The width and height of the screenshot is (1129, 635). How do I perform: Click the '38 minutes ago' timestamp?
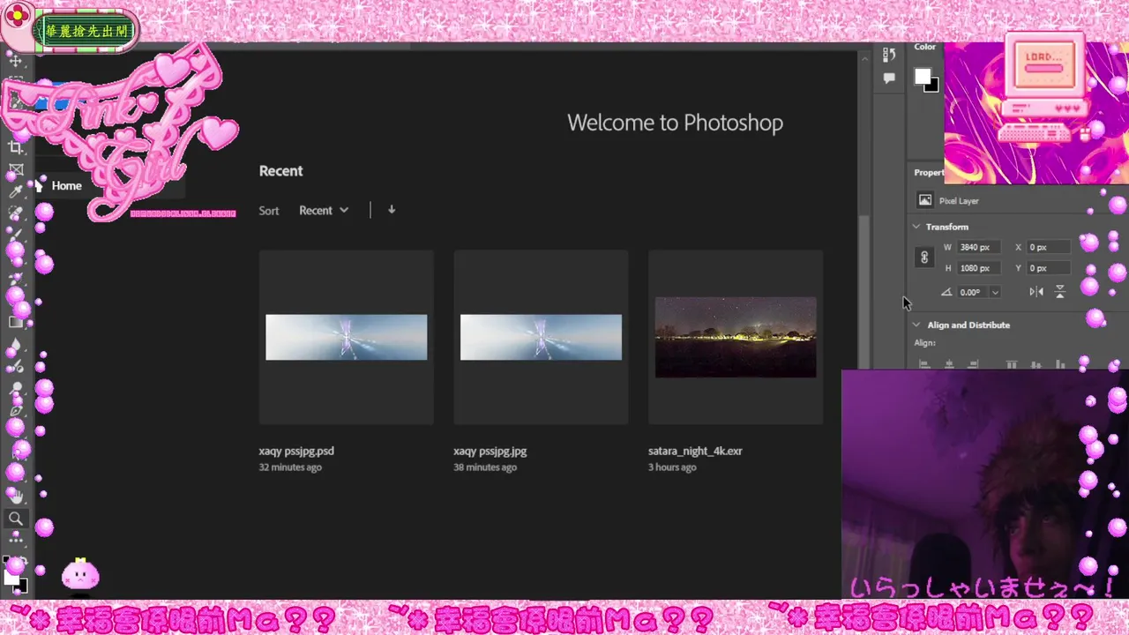(x=485, y=467)
